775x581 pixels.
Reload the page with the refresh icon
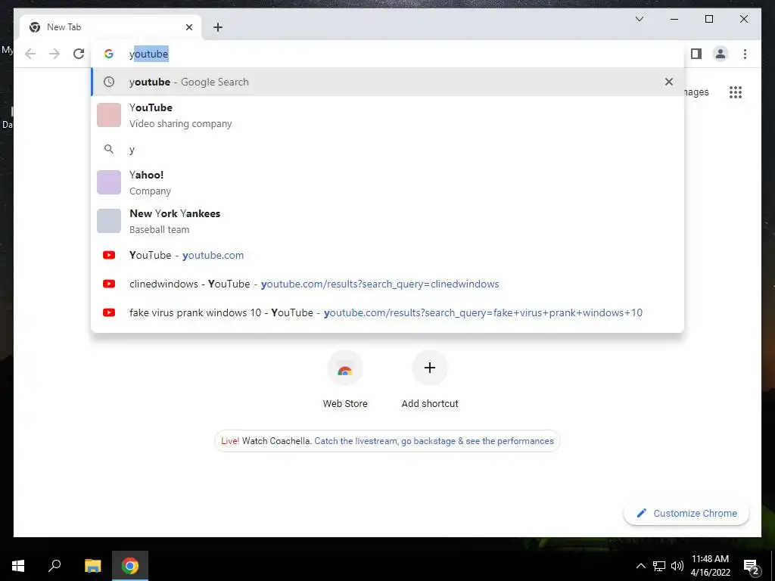tap(79, 54)
